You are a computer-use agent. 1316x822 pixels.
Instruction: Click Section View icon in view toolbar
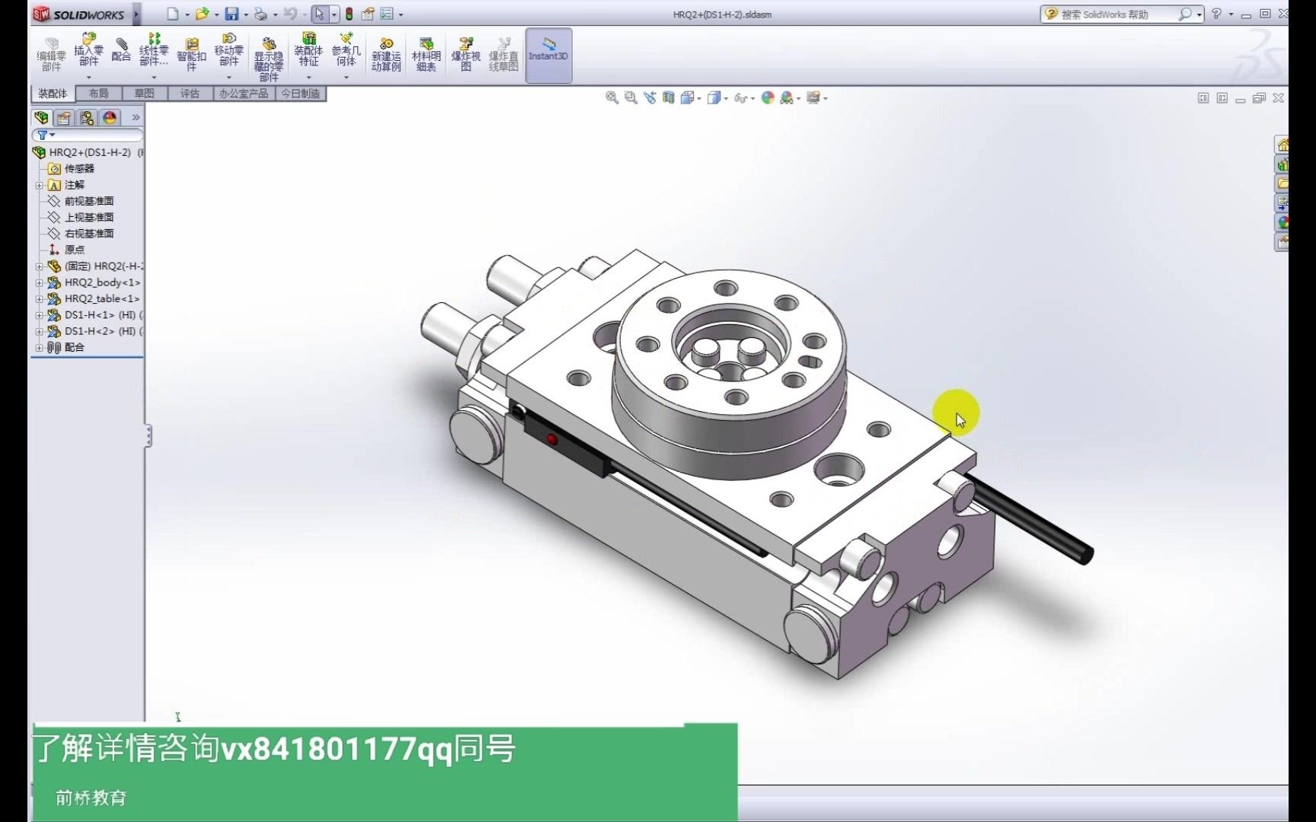click(x=669, y=97)
